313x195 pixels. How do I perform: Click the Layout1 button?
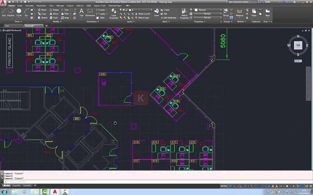coord(17,185)
